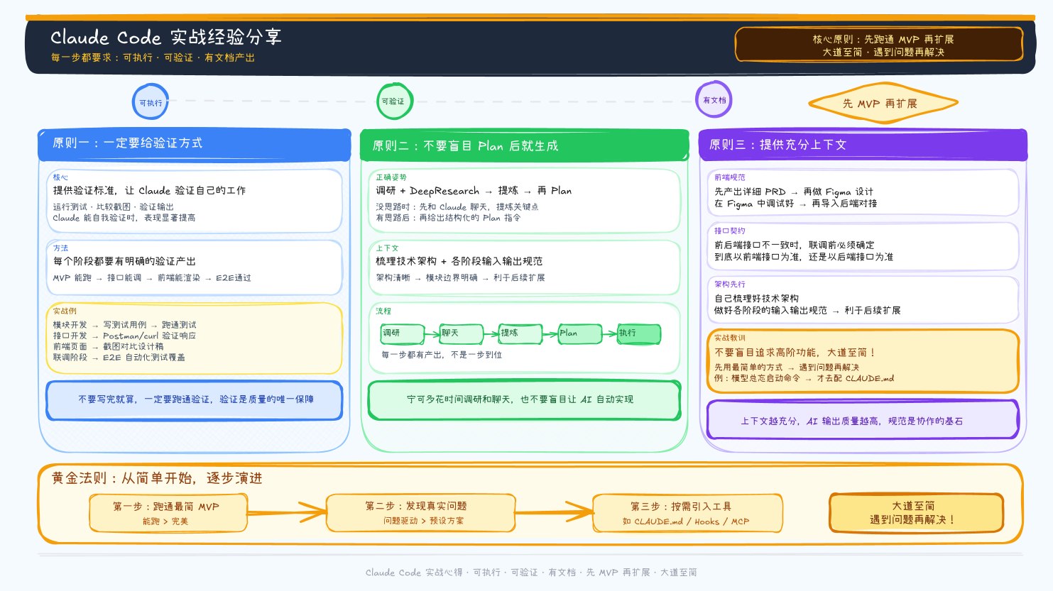Click "例：模型总忘启动命令 → 才去配 CLAUDE.md"
This screenshot has width=1053, height=591.
804,379
